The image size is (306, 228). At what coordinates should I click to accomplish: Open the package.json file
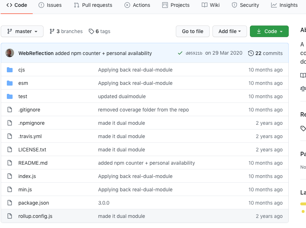[x=33, y=203]
